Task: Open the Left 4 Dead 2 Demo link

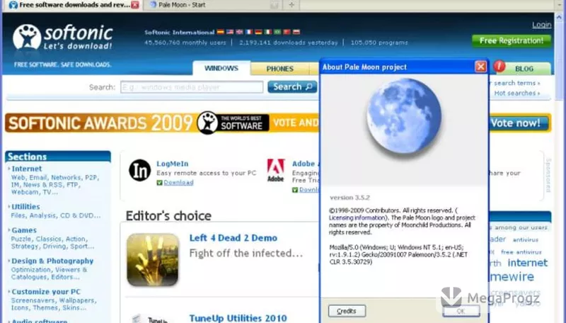Action: pyautogui.click(x=233, y=238)
